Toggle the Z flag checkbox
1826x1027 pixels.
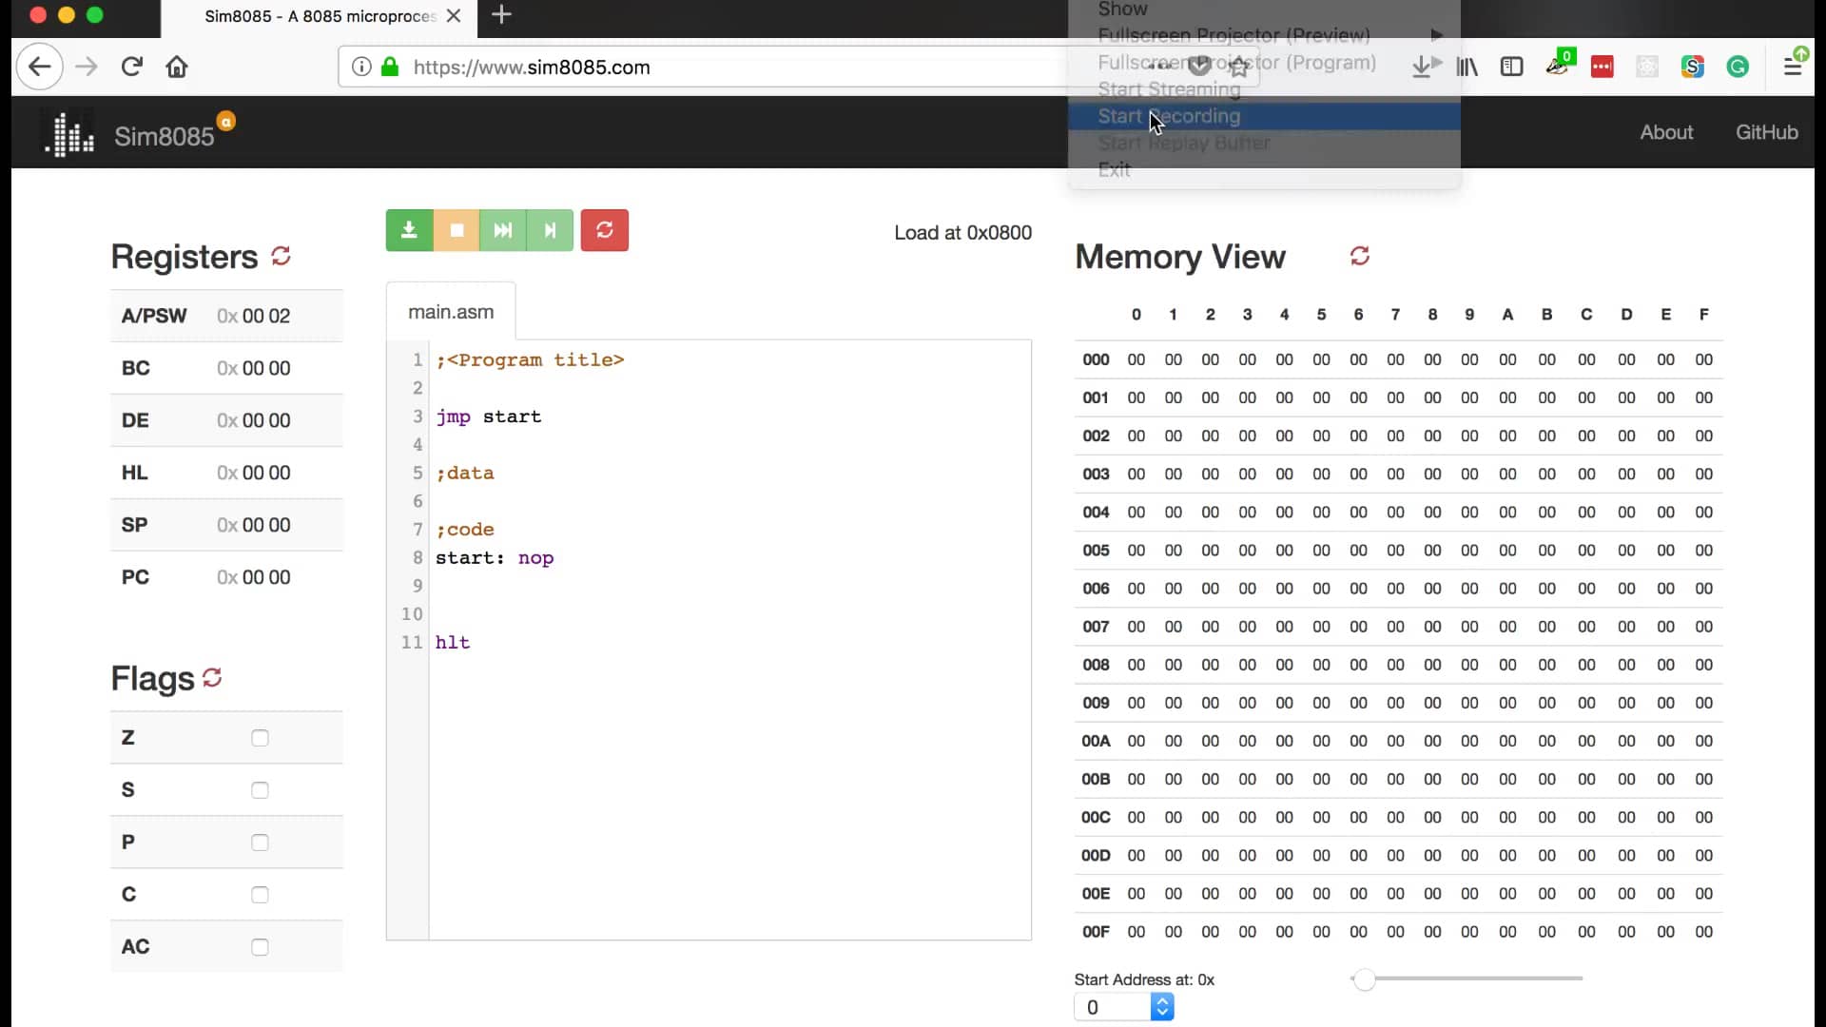coord(259,737)
